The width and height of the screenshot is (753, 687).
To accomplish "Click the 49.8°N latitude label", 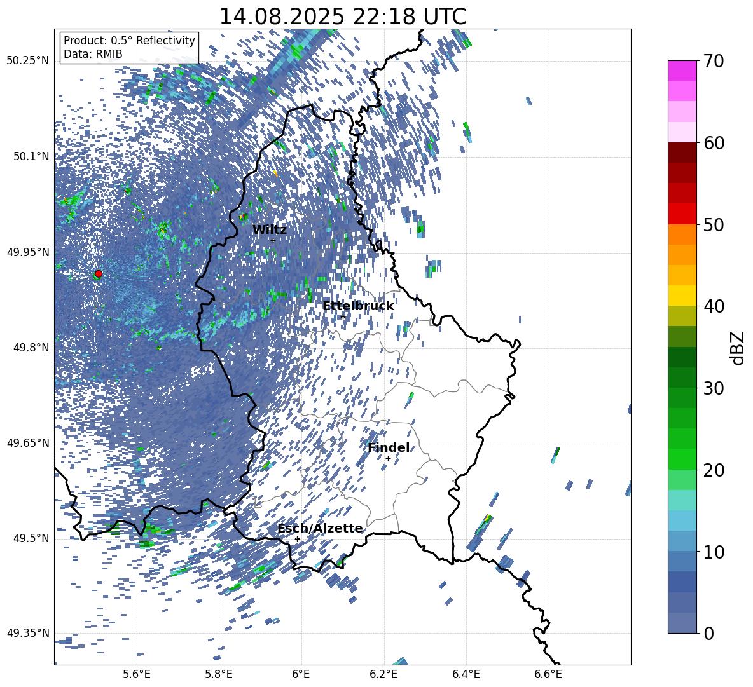I will 31,348.
